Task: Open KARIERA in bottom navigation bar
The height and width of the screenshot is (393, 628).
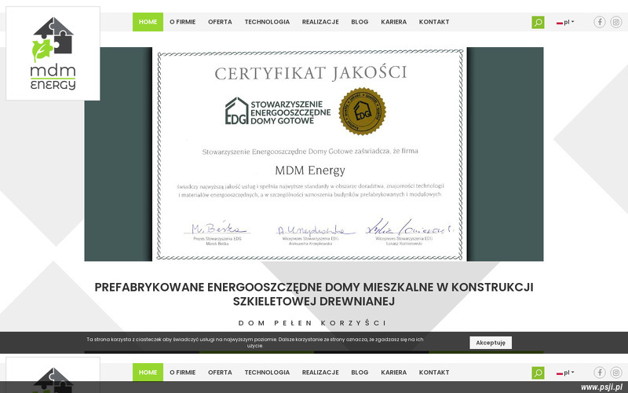Action: click(x=394, y=372)
